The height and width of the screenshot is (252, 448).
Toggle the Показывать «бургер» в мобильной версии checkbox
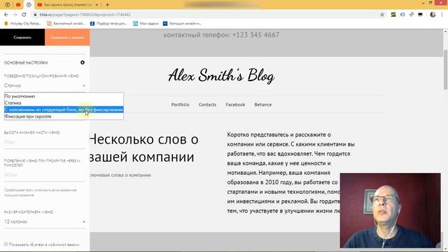tap(6, 244)
